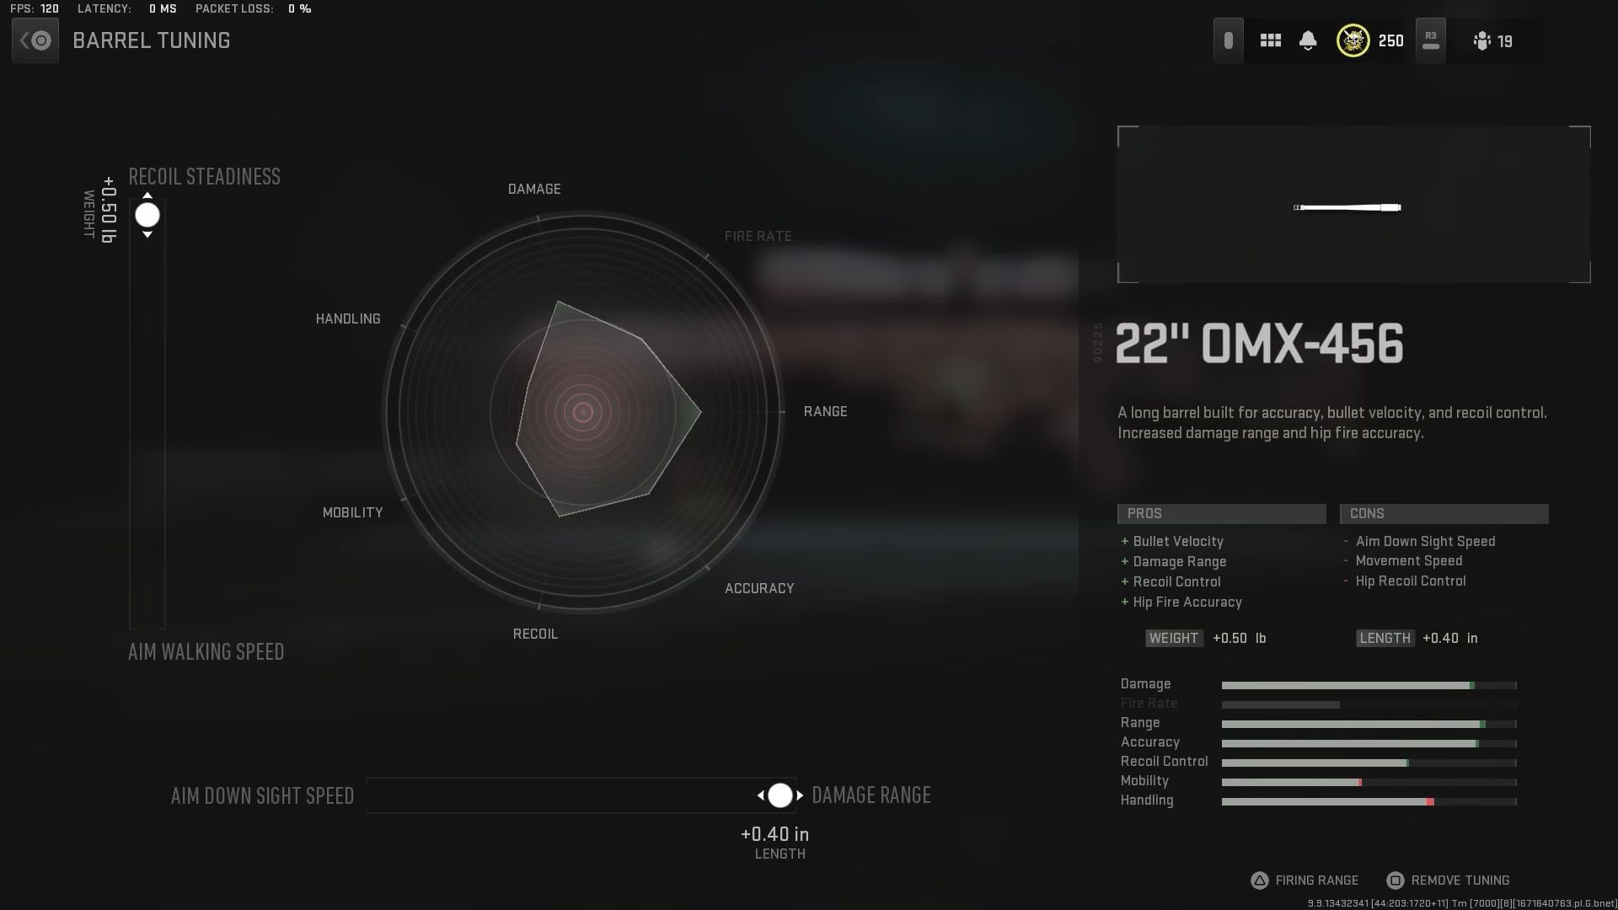Click the grid/menu layout icon
The height and width of the screenshot is (910, 1618).
pos(1270,40)
